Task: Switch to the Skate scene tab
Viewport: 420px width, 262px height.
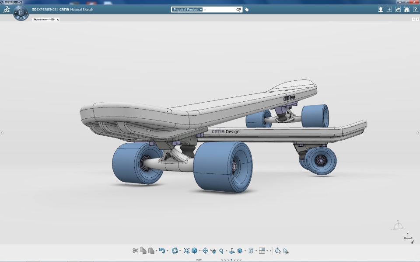Action: click(x=44, y=20)
